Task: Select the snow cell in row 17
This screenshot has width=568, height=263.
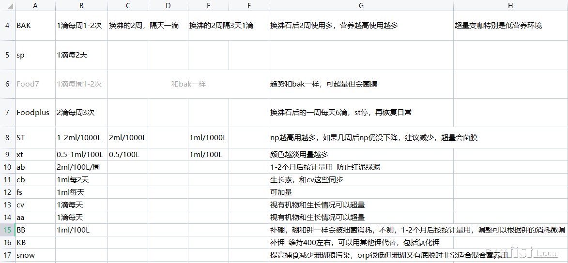Action: (x=35, y=255)
